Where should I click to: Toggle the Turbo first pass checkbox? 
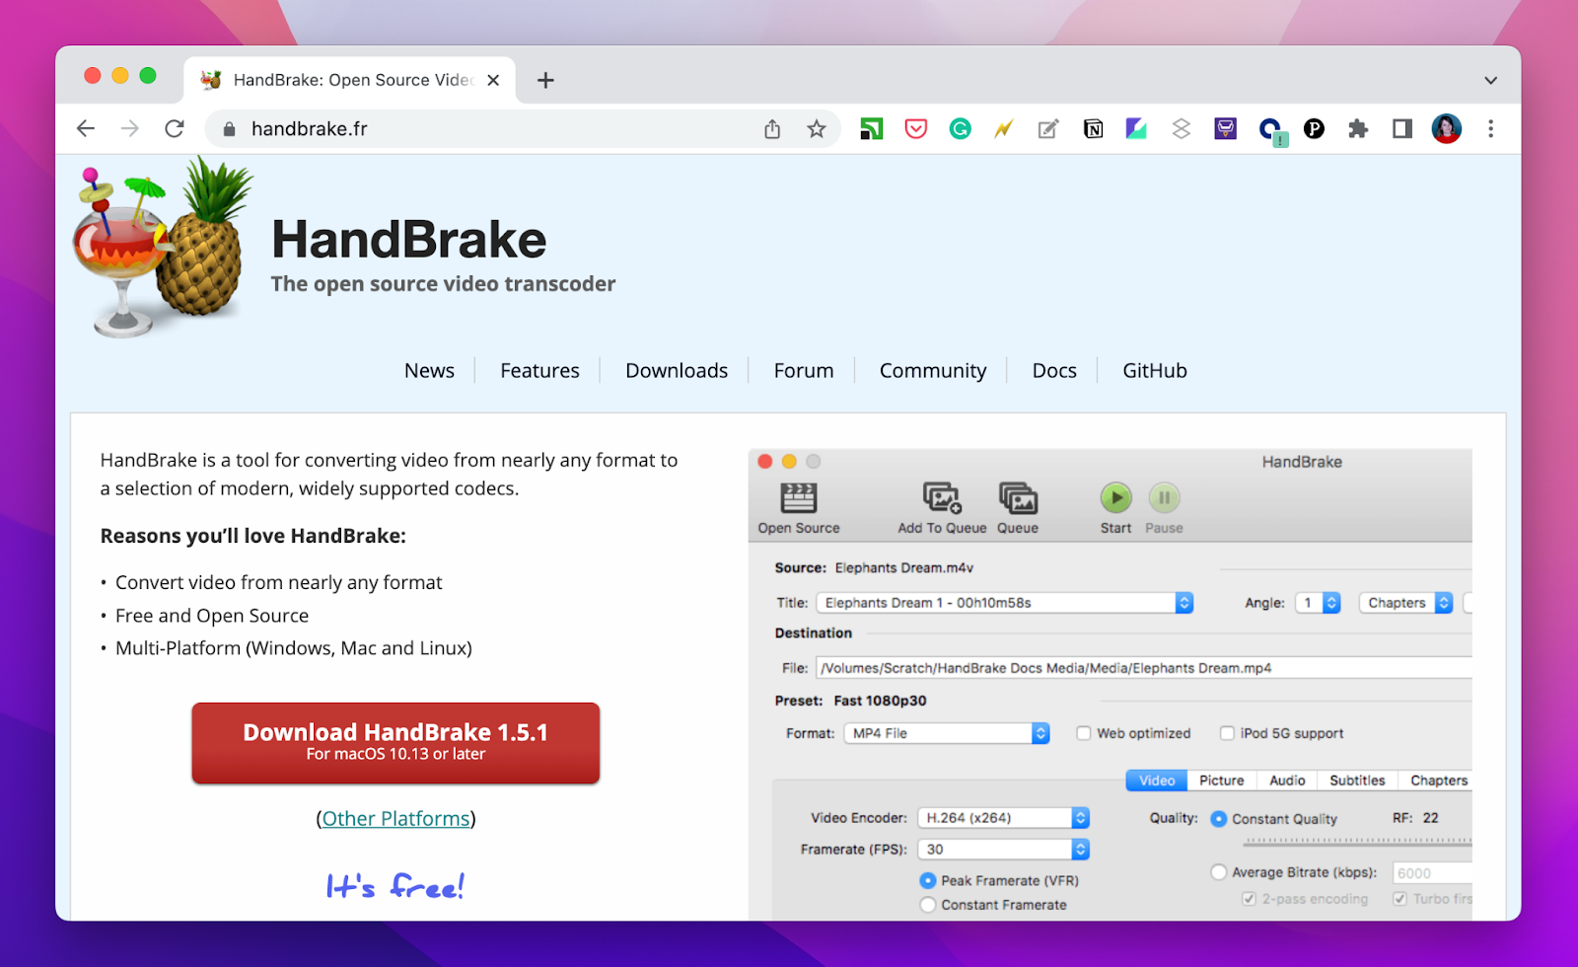(1399, 899)
